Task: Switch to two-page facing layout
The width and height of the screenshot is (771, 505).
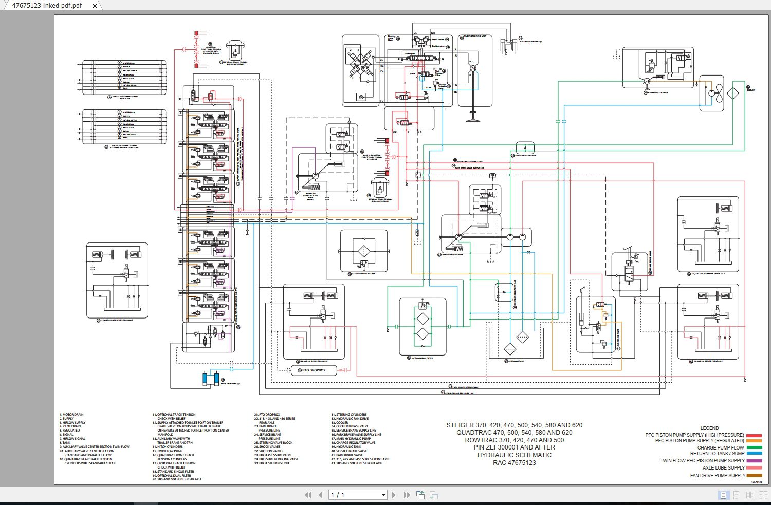Action: pos(750,495)
